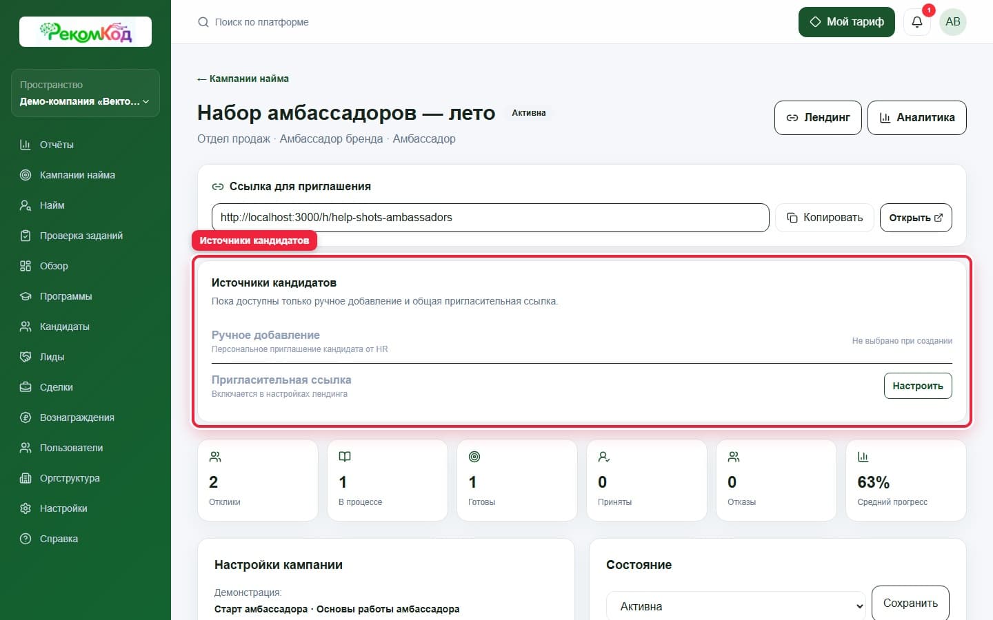993x620 pixels.
Task: Open the Сделки section
Action: (57, 387)
